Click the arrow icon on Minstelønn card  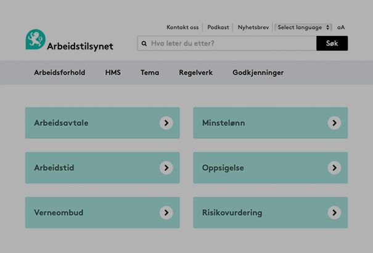[x=334, y=123]
